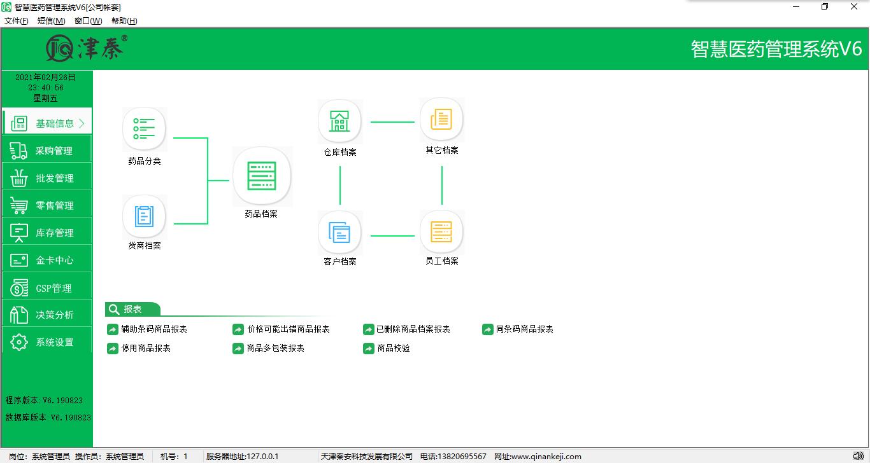Viewport: 870px width, 463px height.
Task: Open the 货商档案 clipboard icon
Action: (144, 217)
